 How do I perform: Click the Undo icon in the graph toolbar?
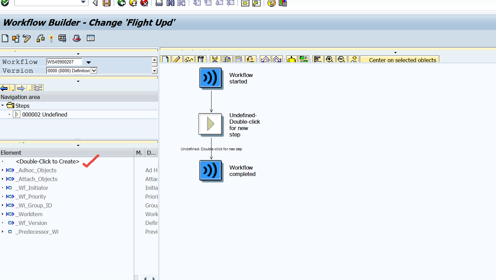pyautogui.click(x=265, y=59)
